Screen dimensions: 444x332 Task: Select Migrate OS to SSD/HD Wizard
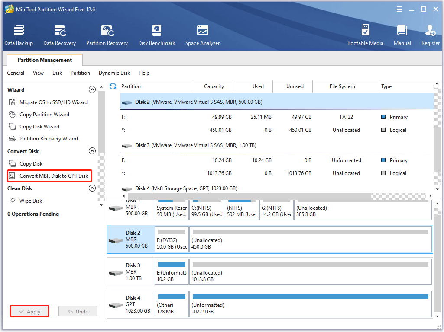click(x=53, y=102)
